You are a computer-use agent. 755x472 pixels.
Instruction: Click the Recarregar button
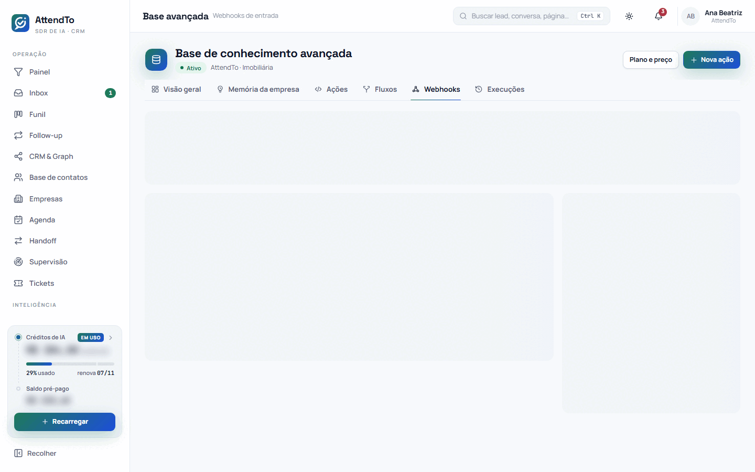(x=64, y=422)
